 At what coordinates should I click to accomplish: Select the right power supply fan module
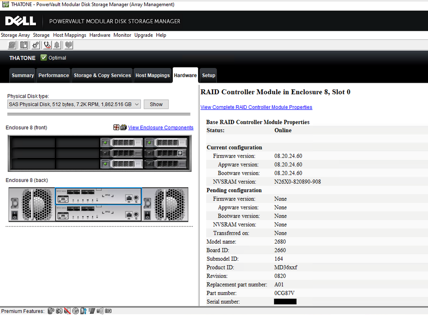click(x=165, y=205)
